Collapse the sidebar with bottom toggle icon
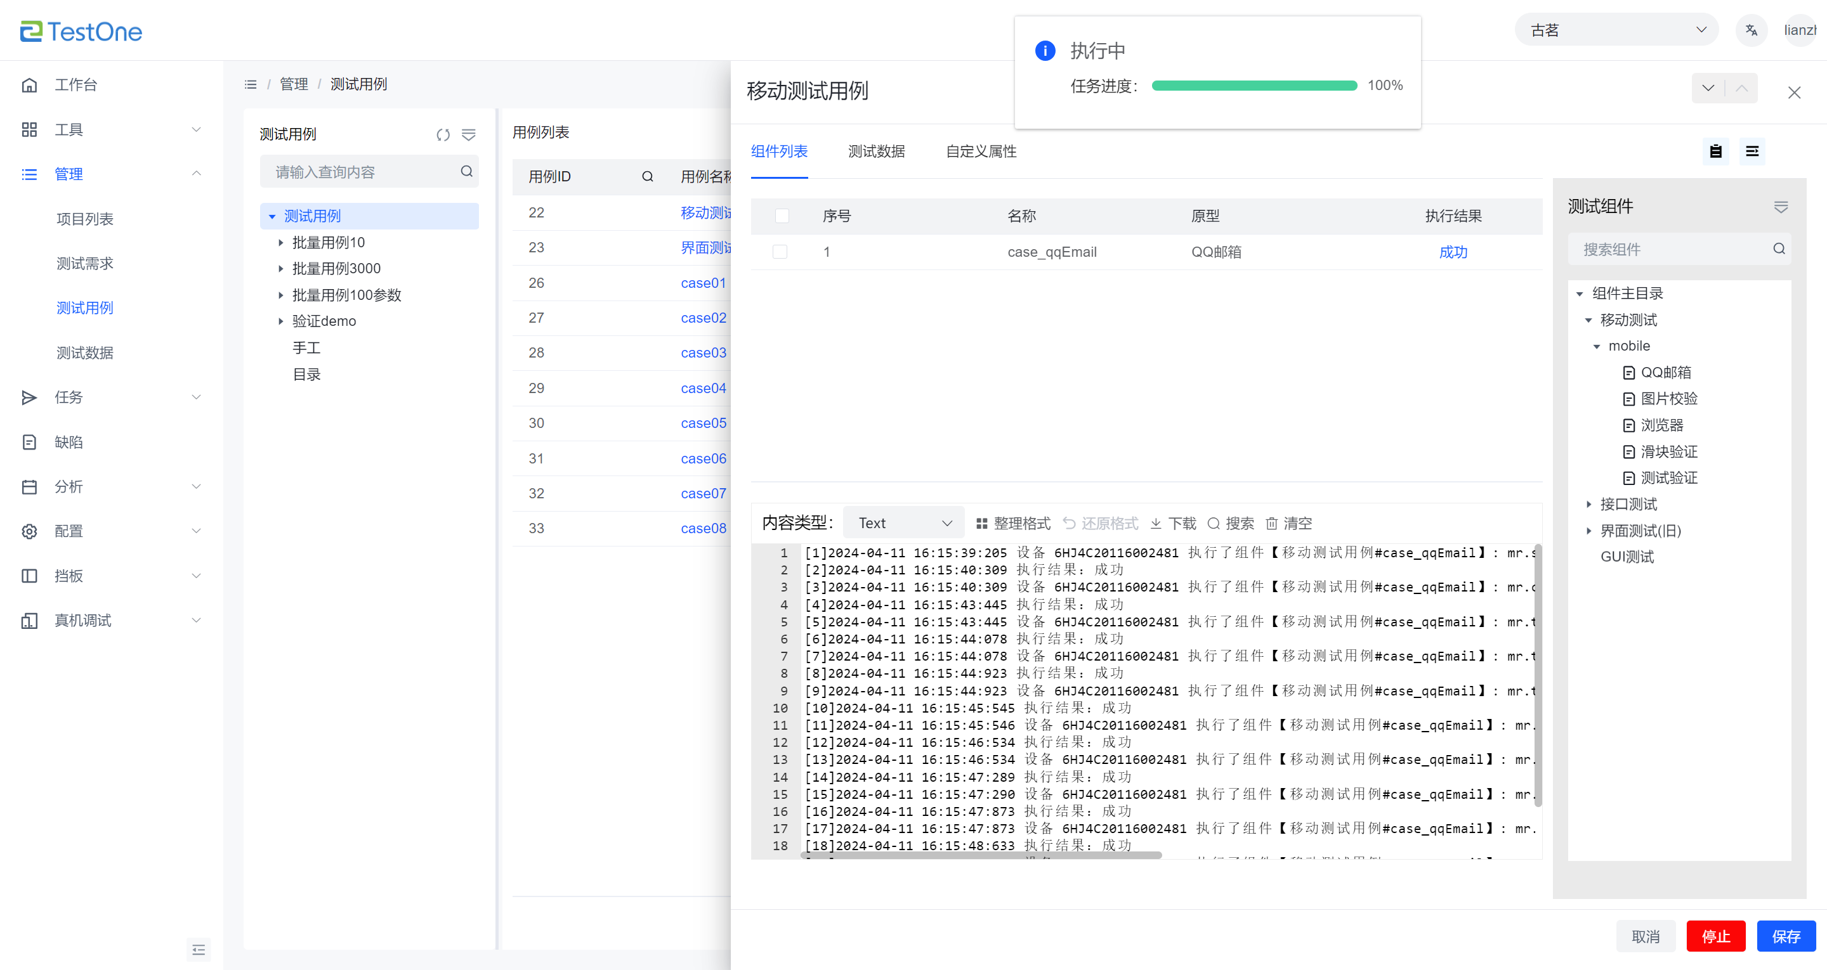Viewport: 1827px width, 970px height. point(199,950)
